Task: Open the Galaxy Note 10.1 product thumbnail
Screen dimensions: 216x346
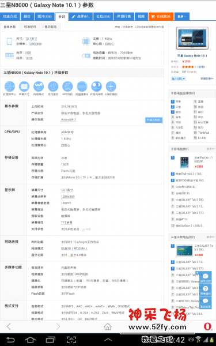Action: (192, 38)
